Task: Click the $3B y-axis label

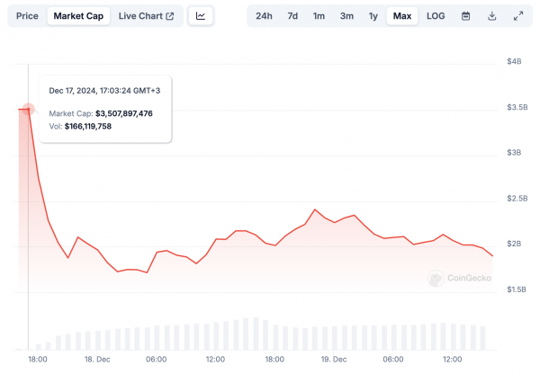Action: pos(514,153)
